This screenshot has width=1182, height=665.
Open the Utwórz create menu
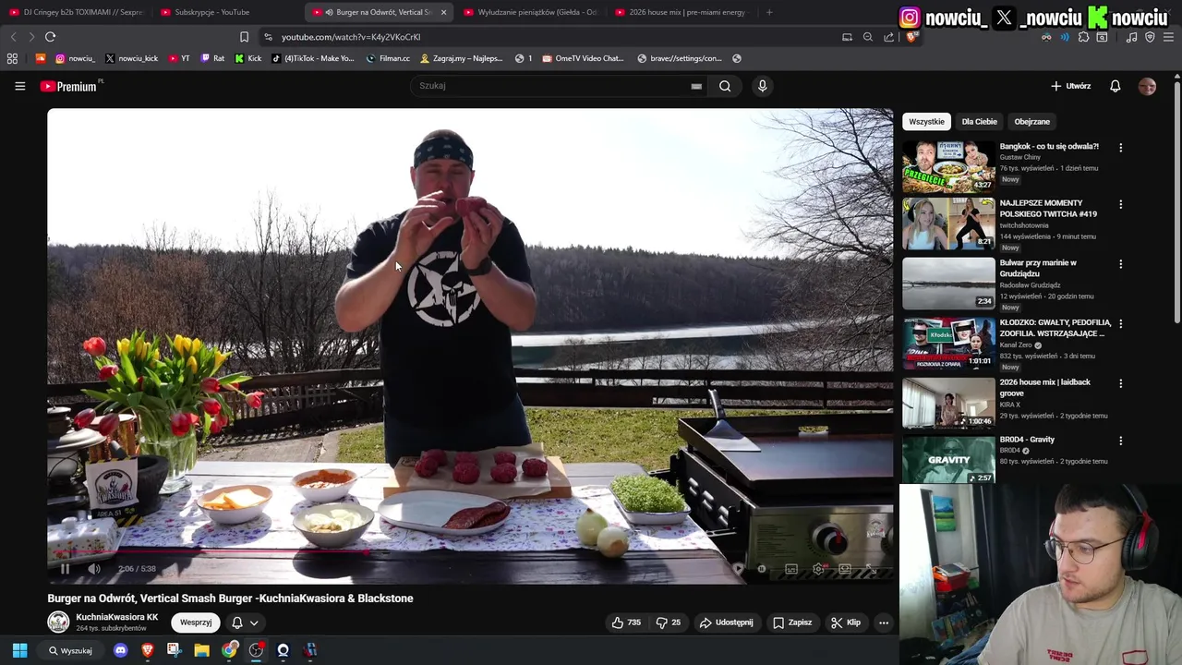point(1071,86)
